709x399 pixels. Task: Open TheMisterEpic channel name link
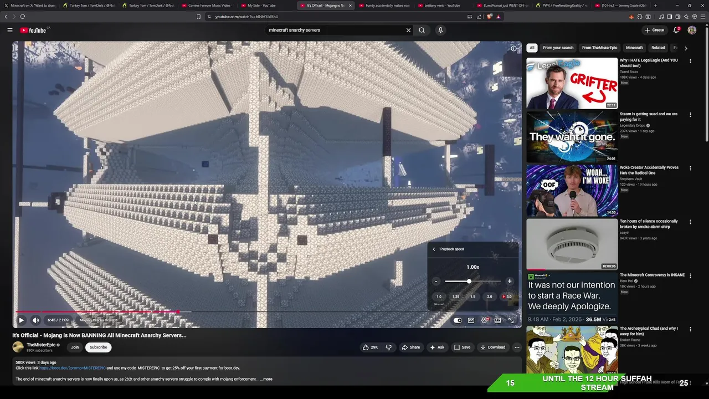coord(41,345)
